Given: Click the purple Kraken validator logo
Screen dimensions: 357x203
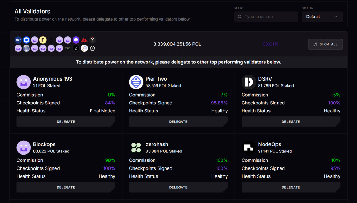Looking at the screenshot, I should point(76,40).
